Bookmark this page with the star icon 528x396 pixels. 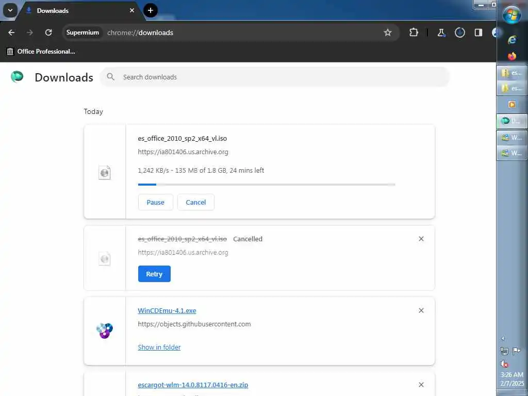(388, 32)
